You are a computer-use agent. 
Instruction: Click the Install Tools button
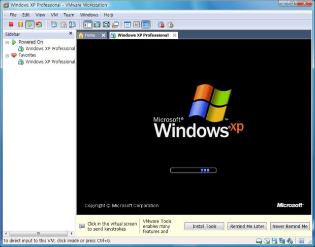(204, 226)
